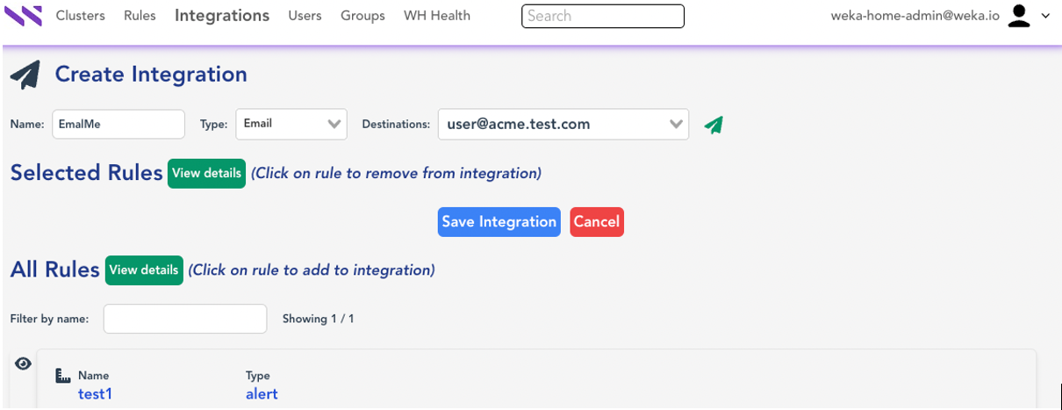View details of Selected Rules
Image resolution: width=1062 pixels, height=410 pixels.
click(x=206, y=173)
